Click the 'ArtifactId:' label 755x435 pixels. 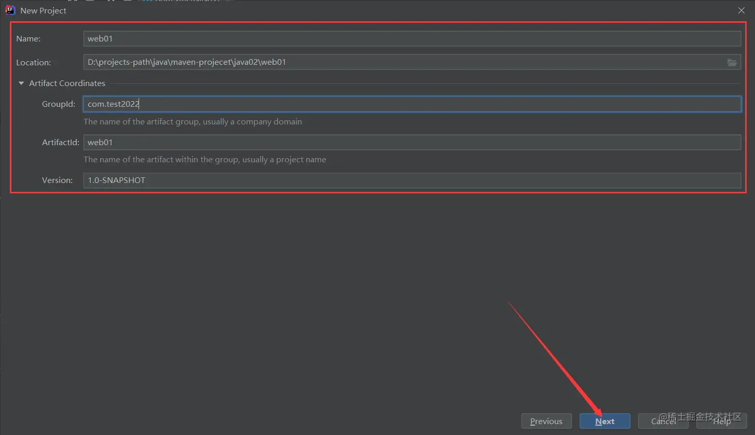(61, 142)
